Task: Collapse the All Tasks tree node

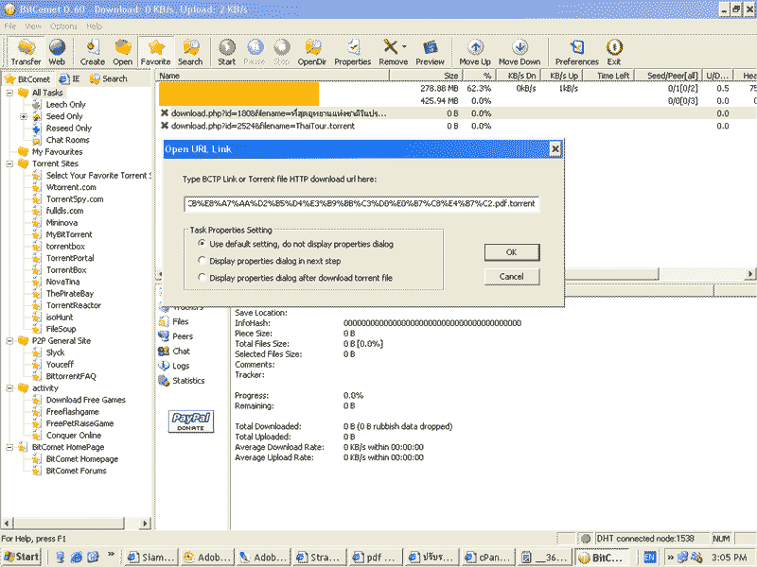Action: [9, 93]
